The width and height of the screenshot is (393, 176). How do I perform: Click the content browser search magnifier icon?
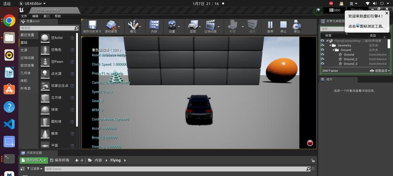309,169
